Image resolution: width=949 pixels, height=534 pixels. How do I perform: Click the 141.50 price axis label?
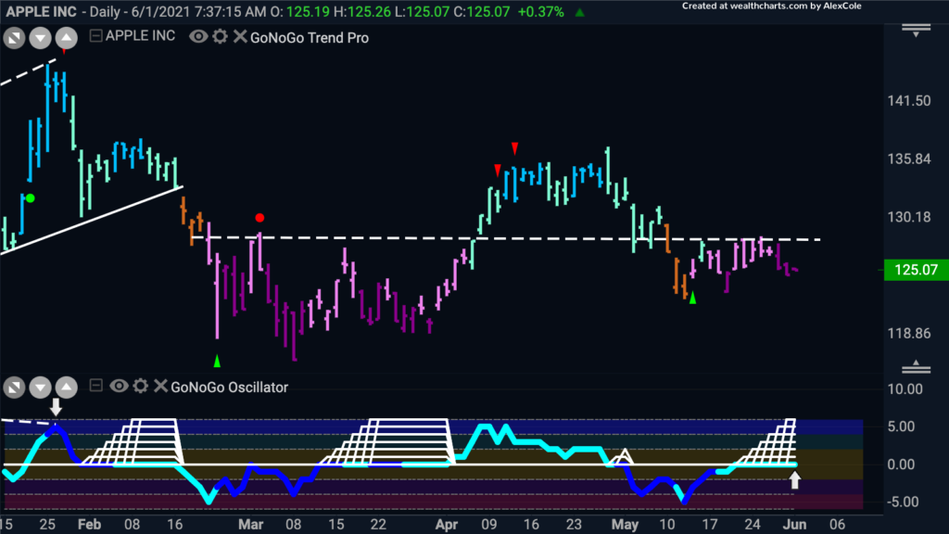point(909,101)
